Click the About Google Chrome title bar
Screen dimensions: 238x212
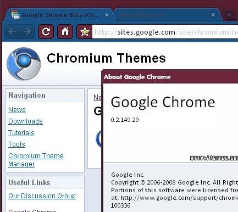(x=170, y=77)
